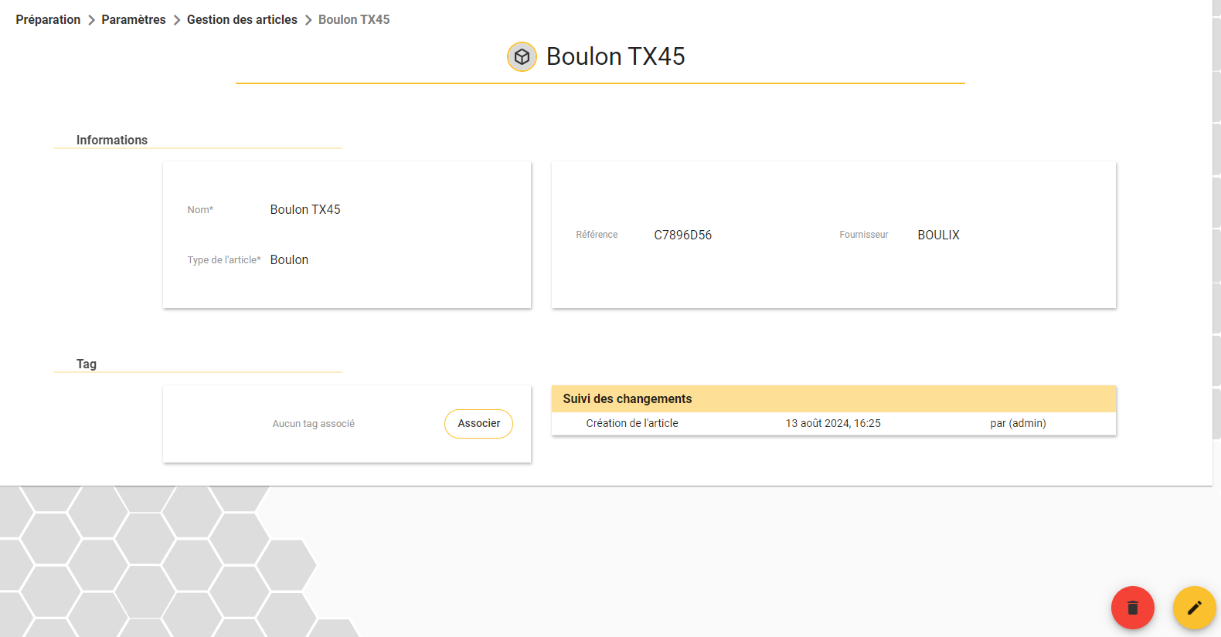The image size is (1221, 637).
Task: Click the red trash delete button
Action: [1132, 608]
